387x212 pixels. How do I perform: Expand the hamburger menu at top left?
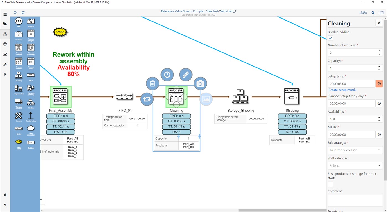coord(5,14)
